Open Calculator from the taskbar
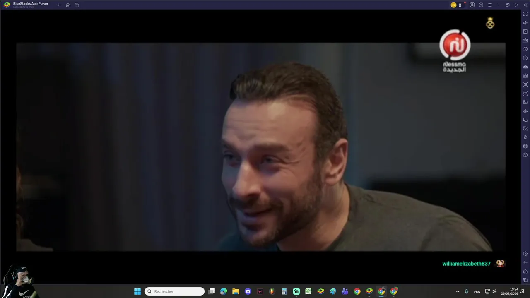This screenshot has width=530, height=298. (x=284, y=291)
